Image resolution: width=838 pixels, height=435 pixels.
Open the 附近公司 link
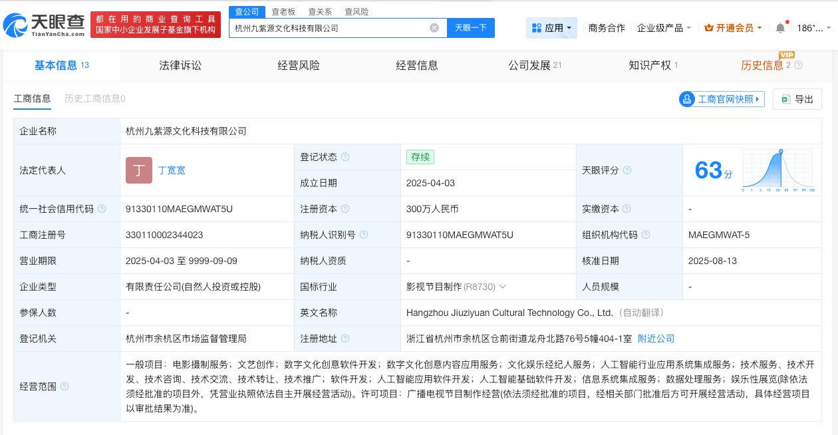point(656,339)
